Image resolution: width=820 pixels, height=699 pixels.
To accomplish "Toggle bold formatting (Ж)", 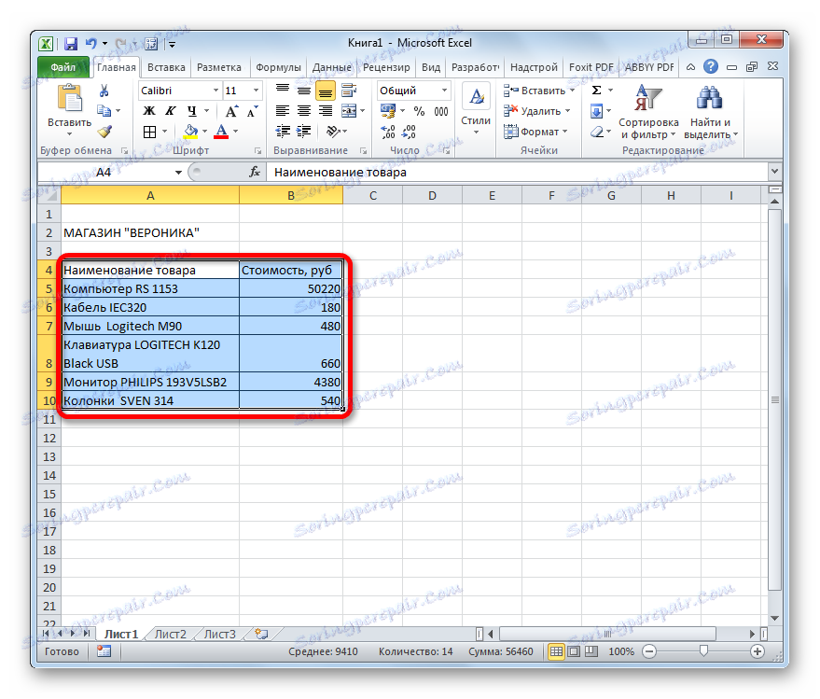I will [x=149, y=111].
